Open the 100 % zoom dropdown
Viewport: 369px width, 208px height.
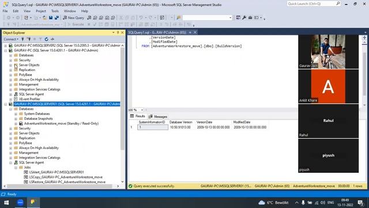tap(142, 110)
